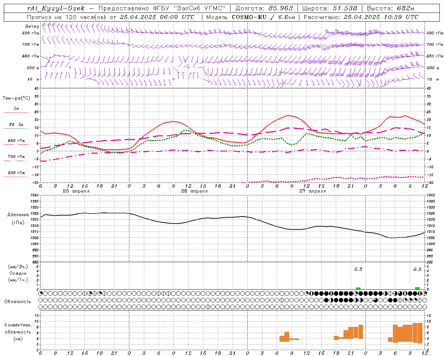Click the 25 апреля date label
Screen dimensions: 445x356
[76, 191]
